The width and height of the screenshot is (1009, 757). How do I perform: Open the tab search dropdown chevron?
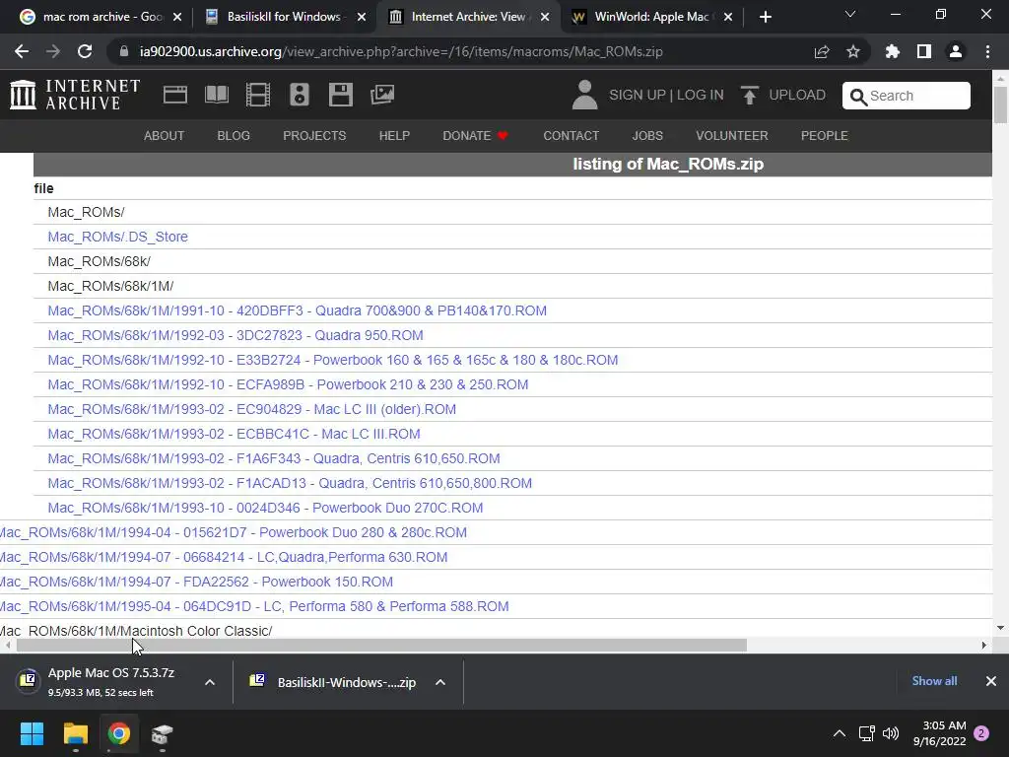(850, 14)
